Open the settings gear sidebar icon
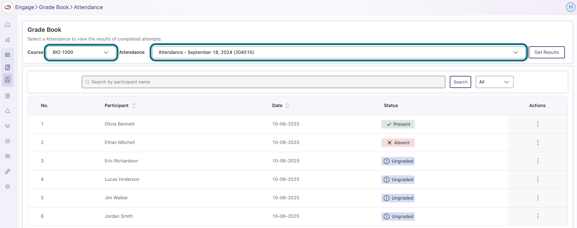Screen dimensions: 577x228 8,187
